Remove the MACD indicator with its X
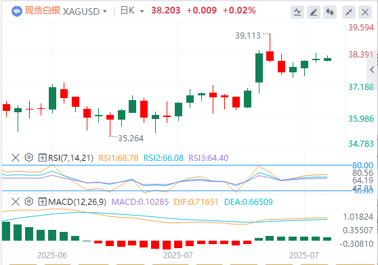The width and height of the screenshot is (378, 265). tap(16, 201)
